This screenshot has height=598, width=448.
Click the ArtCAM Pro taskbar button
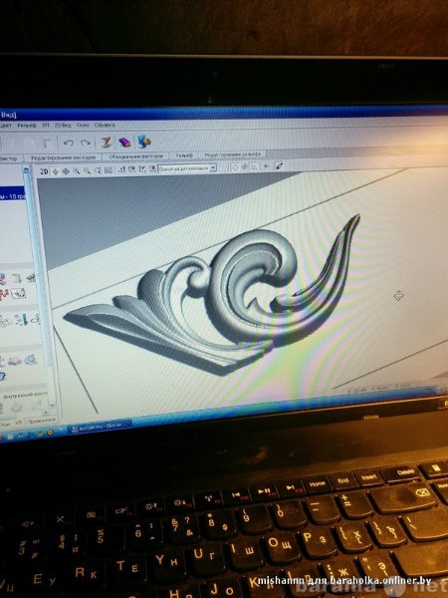pyautogui.click(x=100, y=427)
